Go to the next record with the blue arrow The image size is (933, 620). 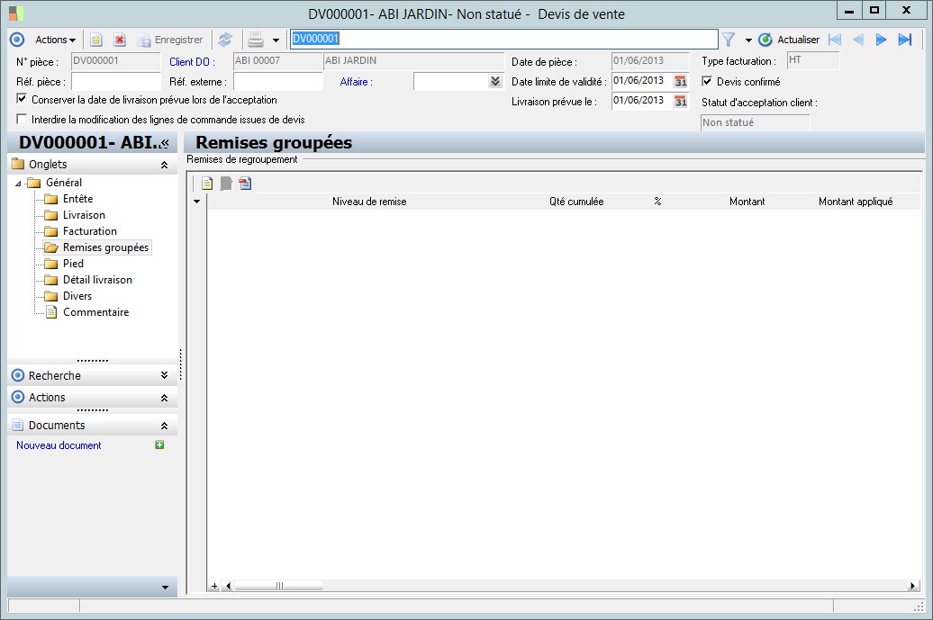coord(882,40)
